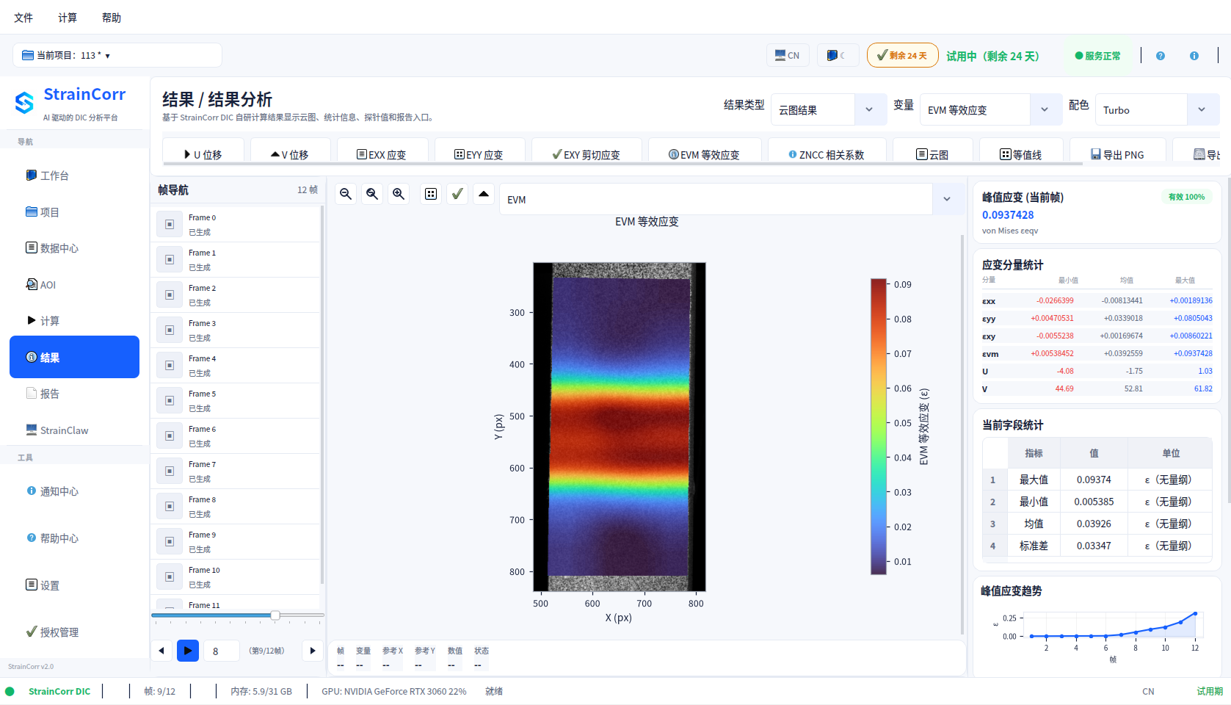The width and height of the screenshot is (1231, 705).
Task: Click the zoom reset magnifier icon
Action: point(372,194)
